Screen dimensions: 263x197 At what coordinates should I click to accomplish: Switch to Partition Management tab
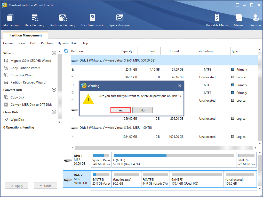pyautogui.click(x=26, y=35)
